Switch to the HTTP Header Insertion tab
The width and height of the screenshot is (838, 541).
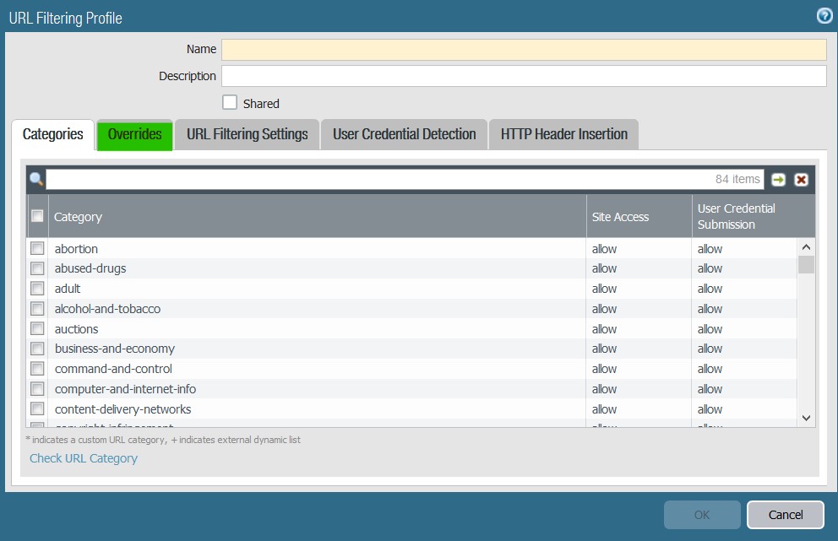(563, 134)
